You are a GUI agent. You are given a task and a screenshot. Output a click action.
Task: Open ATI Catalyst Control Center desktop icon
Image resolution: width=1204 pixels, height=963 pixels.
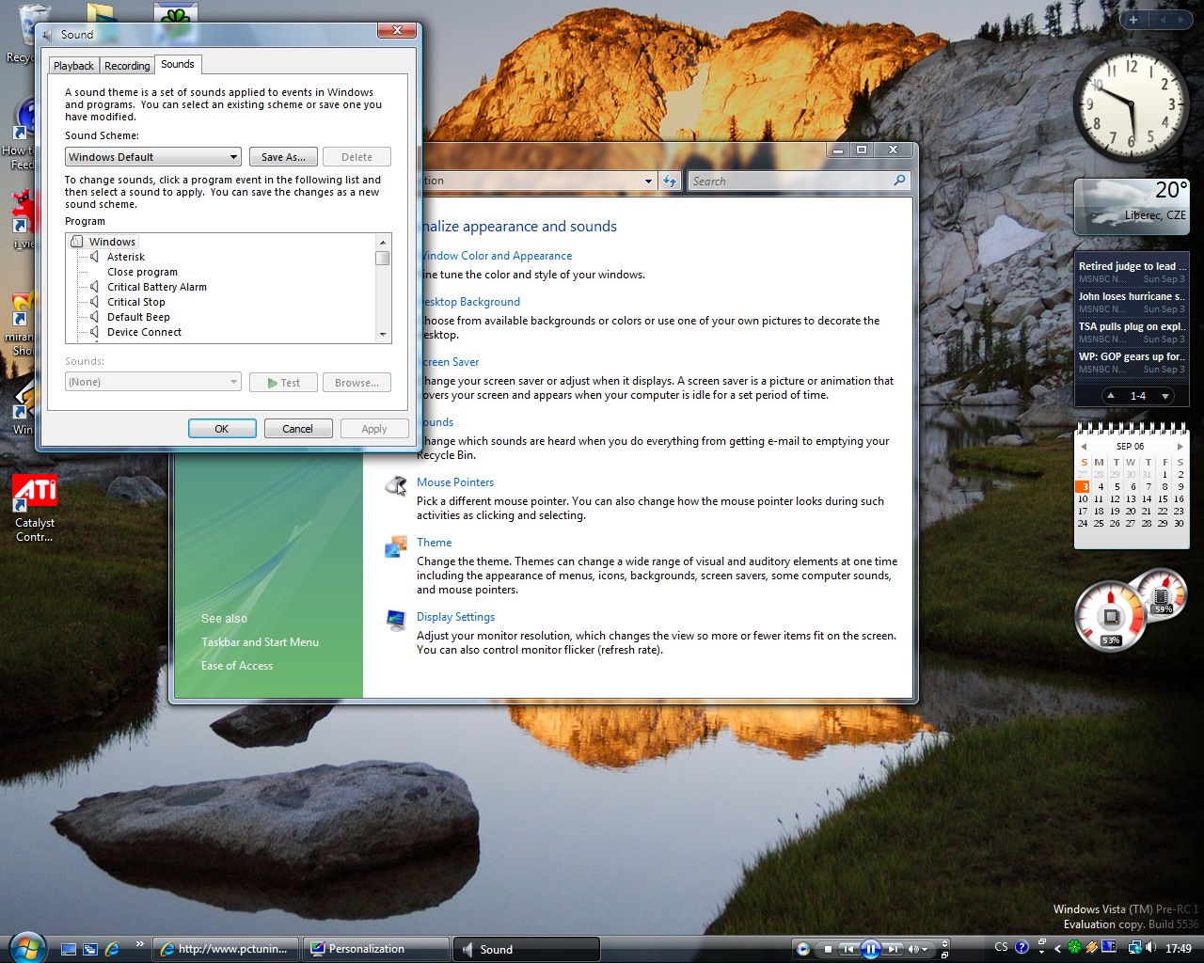coord(35,509)
